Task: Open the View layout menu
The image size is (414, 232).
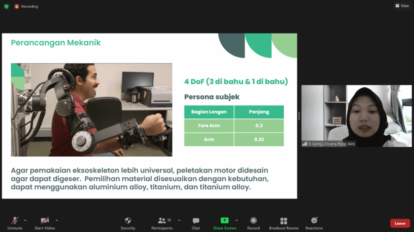Action: click(x=402, y=6)
